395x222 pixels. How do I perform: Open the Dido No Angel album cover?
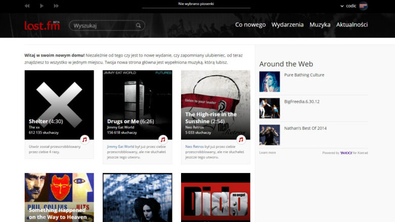click(x=215, y=197)
